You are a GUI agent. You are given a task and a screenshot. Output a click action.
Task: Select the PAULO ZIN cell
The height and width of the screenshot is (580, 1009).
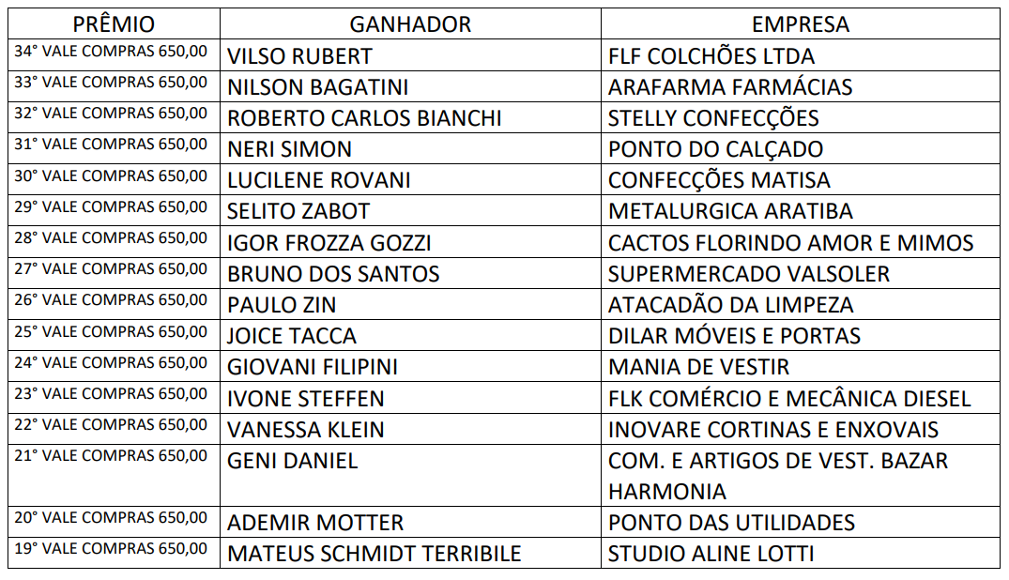(x=410, y=304)
